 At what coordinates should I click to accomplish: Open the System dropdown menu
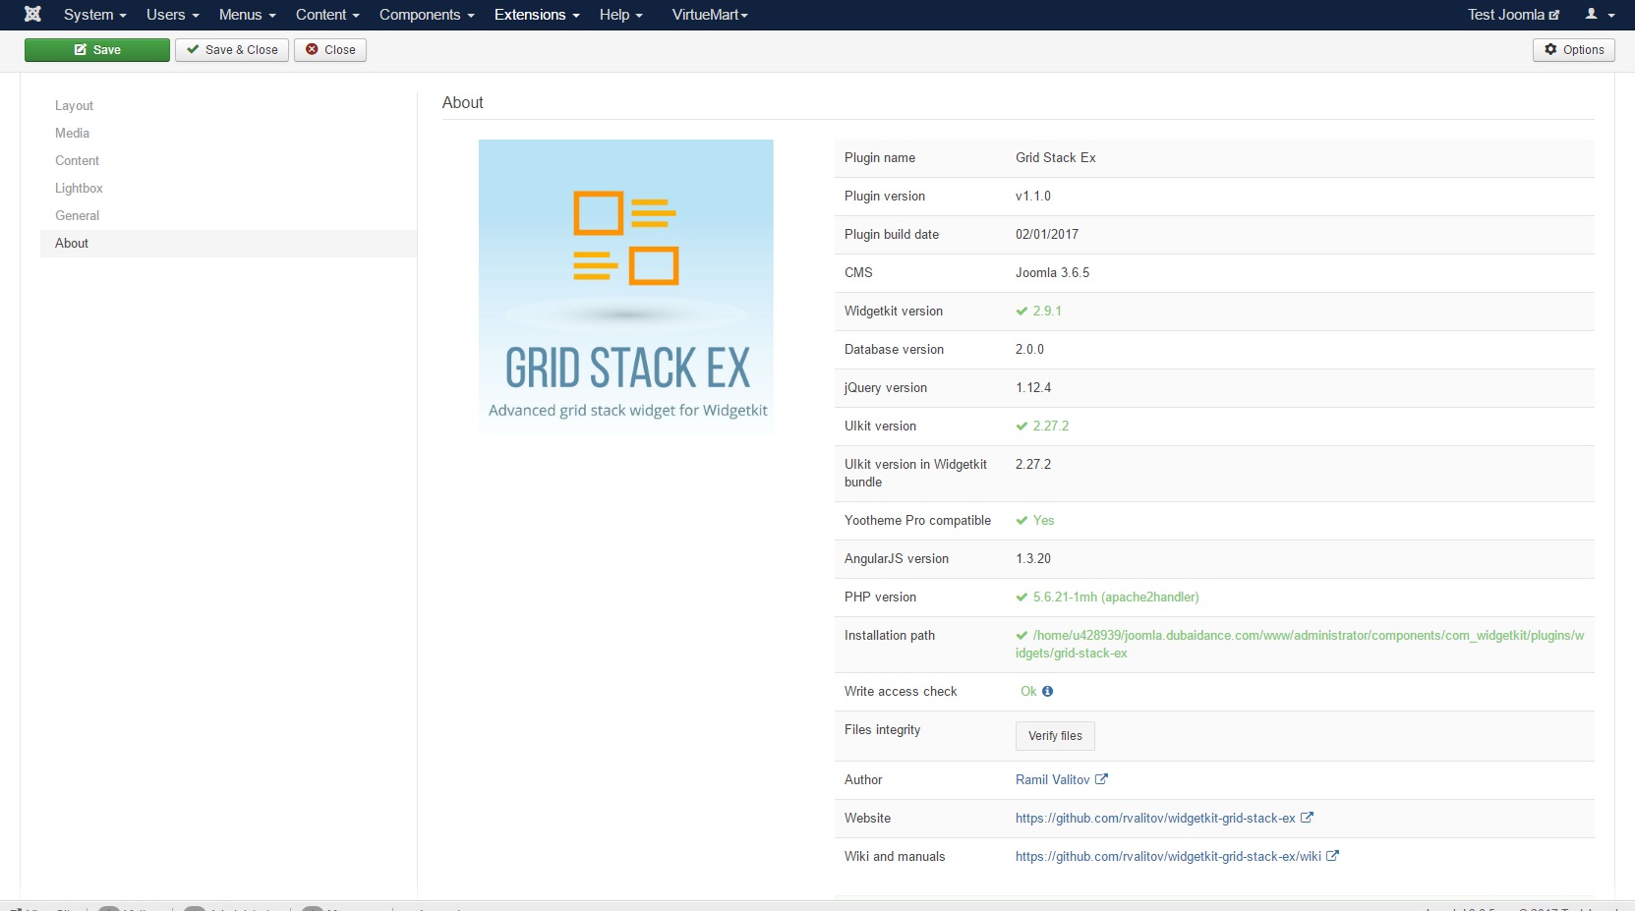pos(95,15)
